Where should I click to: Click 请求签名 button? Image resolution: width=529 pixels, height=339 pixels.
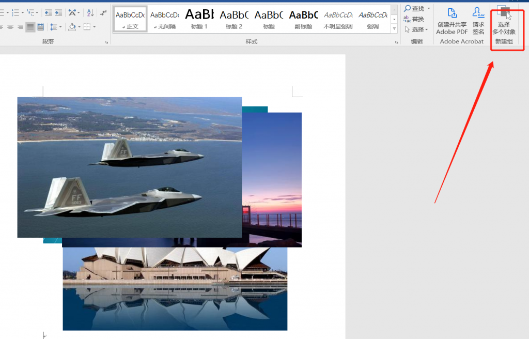[478, 21]
